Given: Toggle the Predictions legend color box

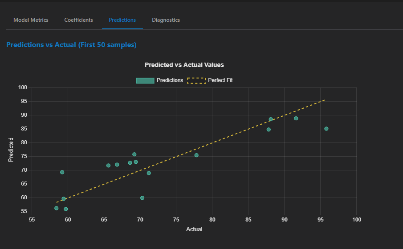Looking at the screenshot, I should (145, 80).
